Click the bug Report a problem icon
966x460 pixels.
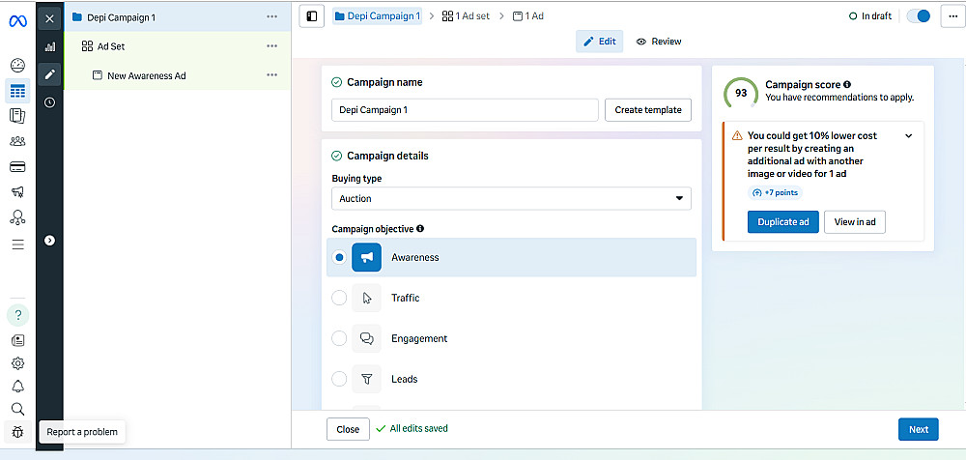point(17,432)
